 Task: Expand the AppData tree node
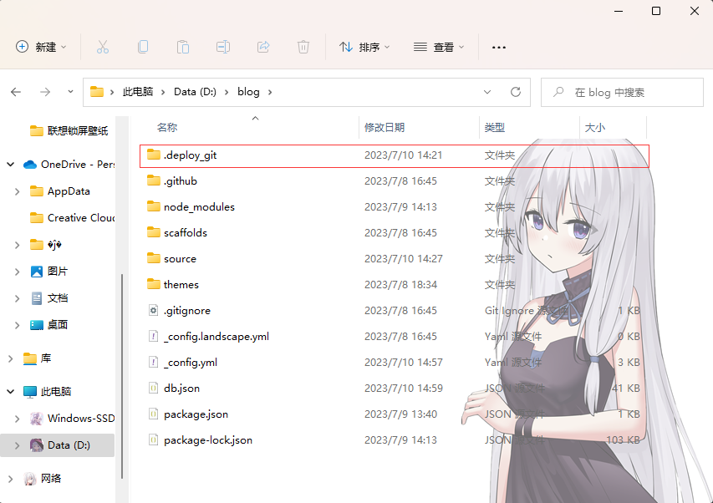(18, 191)
